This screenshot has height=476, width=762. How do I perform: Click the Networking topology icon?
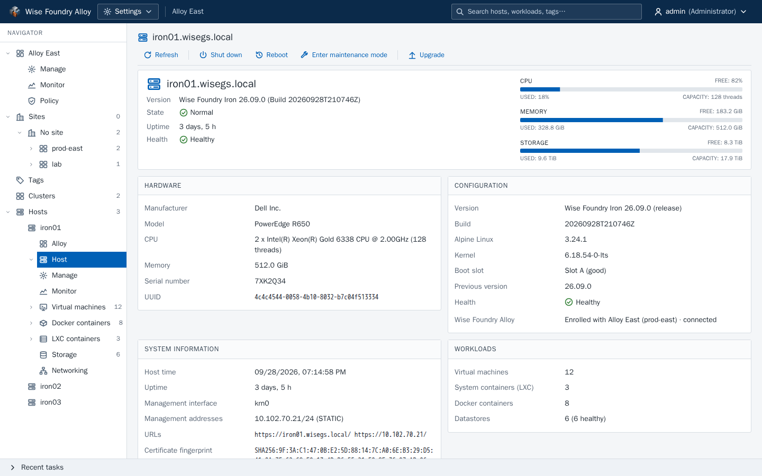[x=43, y=371]
